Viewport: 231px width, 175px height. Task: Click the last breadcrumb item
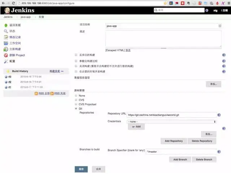42,17
